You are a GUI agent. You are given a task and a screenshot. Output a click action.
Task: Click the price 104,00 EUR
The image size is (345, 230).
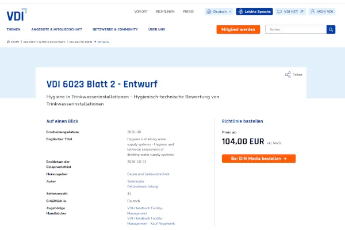[243, 141]
